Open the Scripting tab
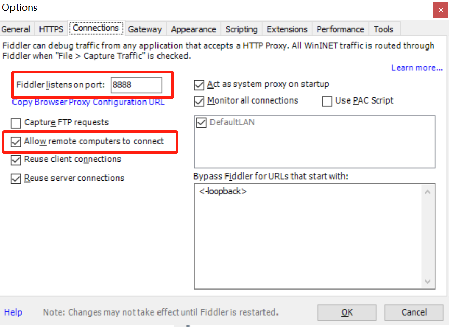The image size is (449, 327). 241,29
